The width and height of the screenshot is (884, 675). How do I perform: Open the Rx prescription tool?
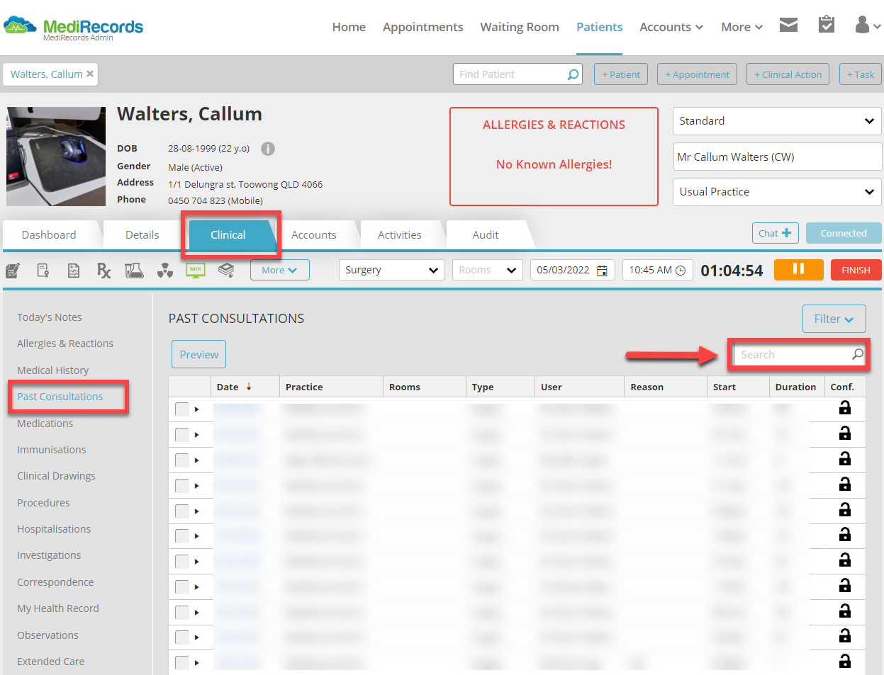[103, 271]
